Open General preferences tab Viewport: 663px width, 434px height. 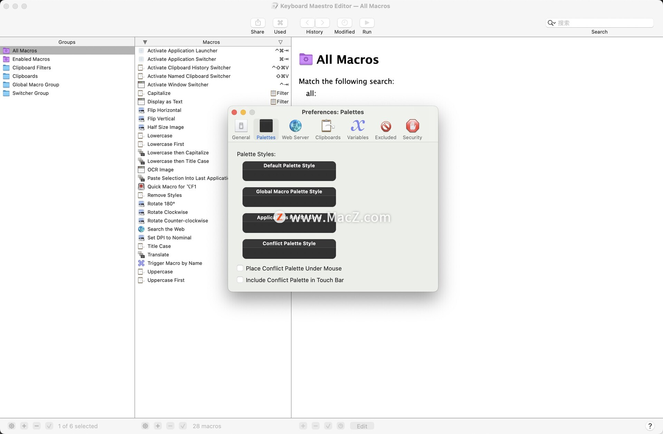click(241, 130)
